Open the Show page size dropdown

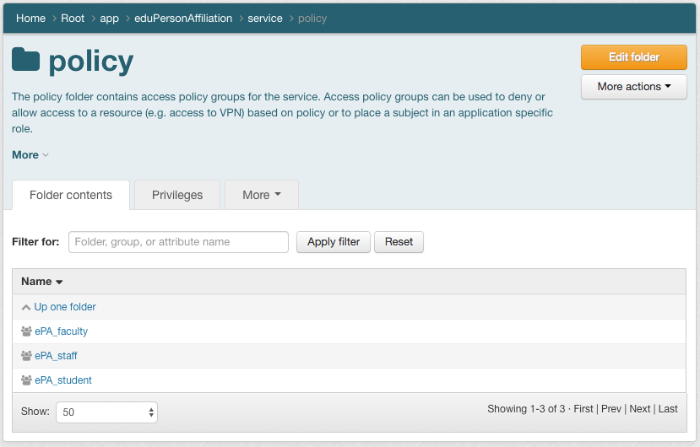(x=106, y=412)
